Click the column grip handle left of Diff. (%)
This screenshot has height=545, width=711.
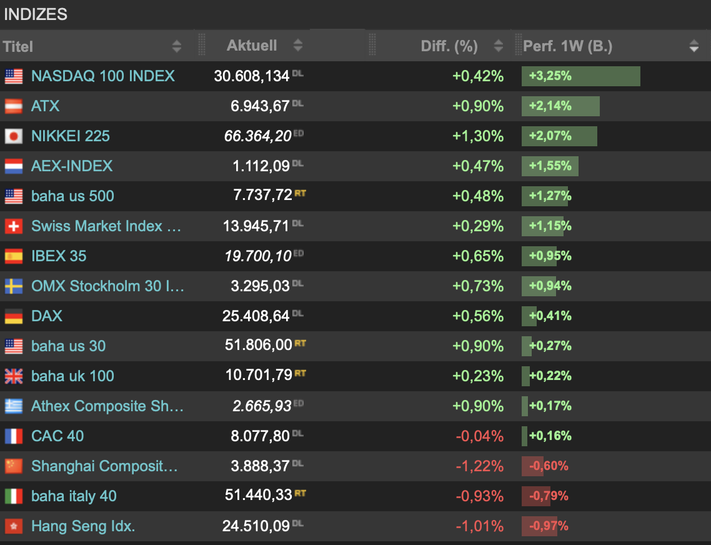tap(372, 45)
